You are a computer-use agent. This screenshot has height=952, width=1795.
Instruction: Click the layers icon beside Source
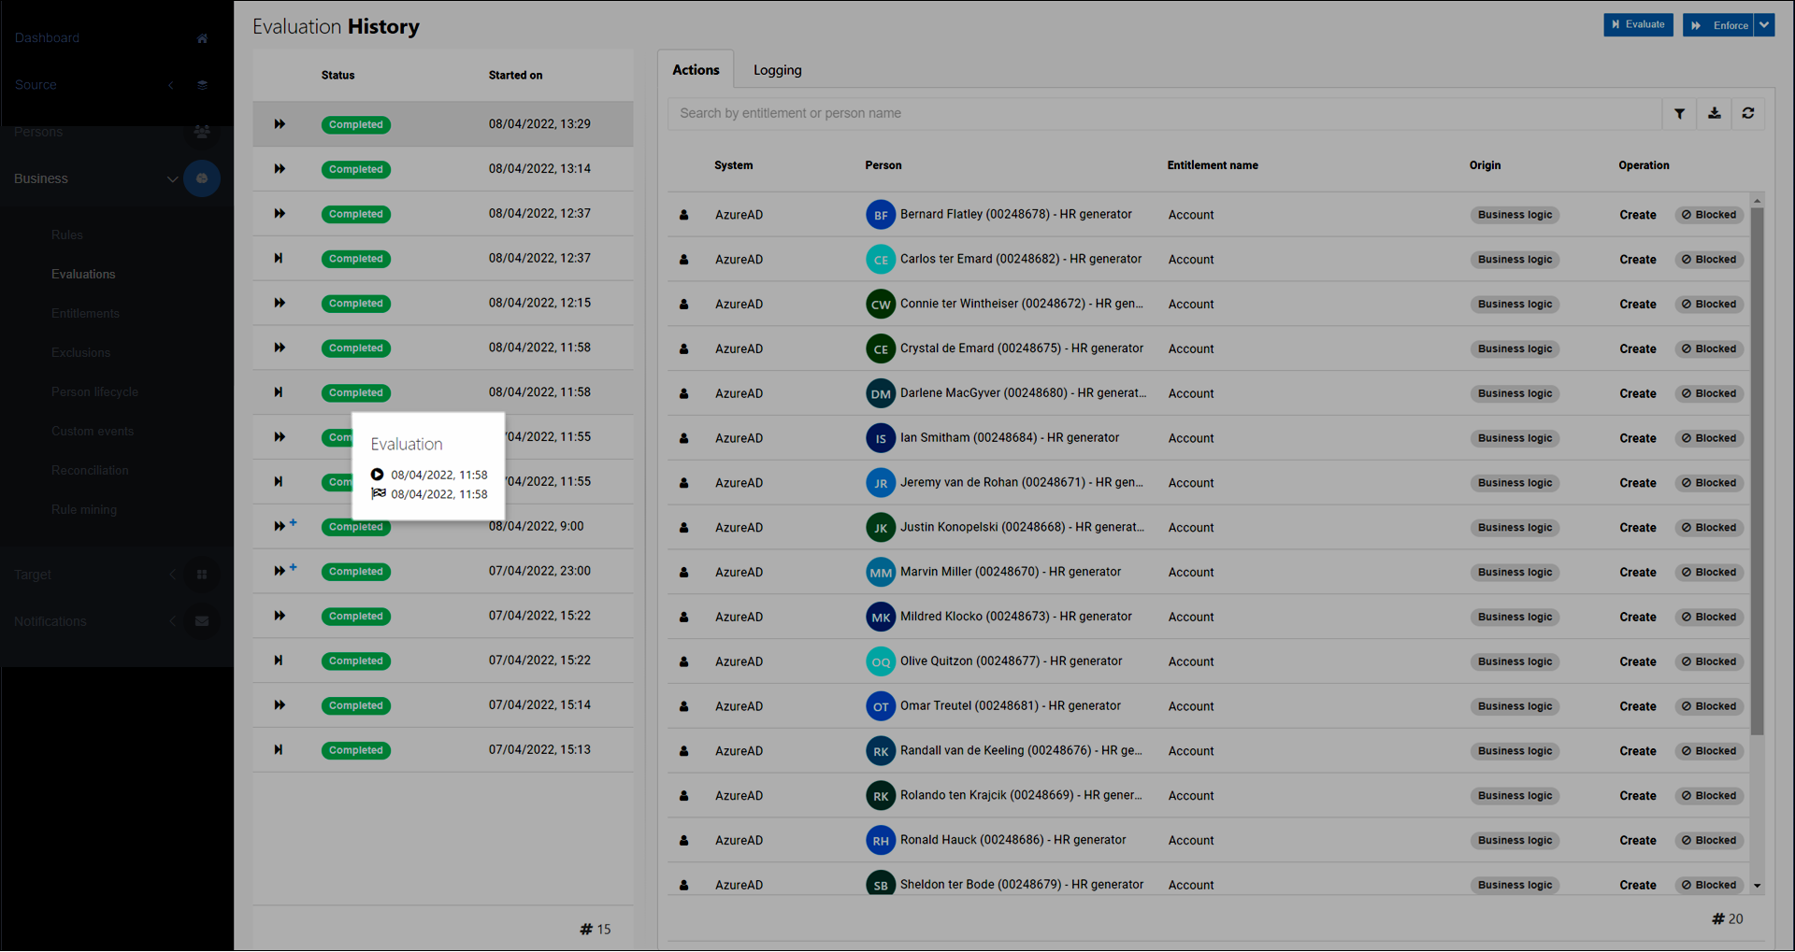point(202,85)
